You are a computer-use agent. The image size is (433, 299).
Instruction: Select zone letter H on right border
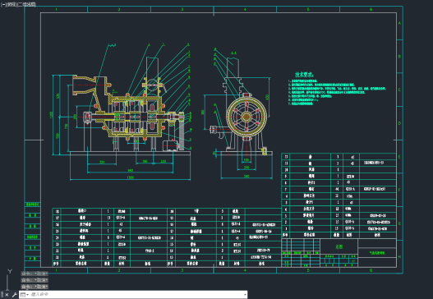click(399, 257)
